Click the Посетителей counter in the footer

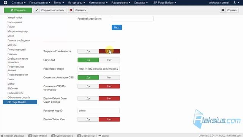(x=38, y=135)
